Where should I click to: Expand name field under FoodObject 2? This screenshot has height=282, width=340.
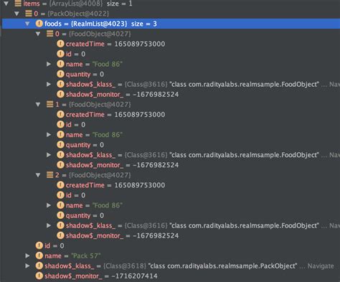point(49,205)
